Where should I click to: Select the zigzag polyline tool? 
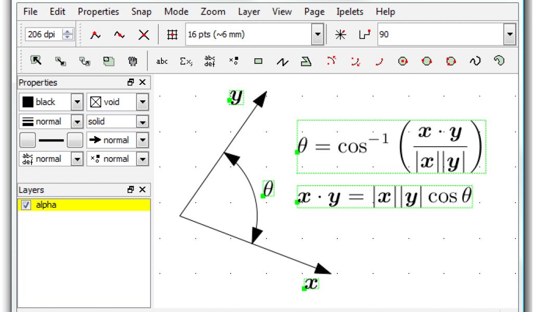click(x=282, y=62)
